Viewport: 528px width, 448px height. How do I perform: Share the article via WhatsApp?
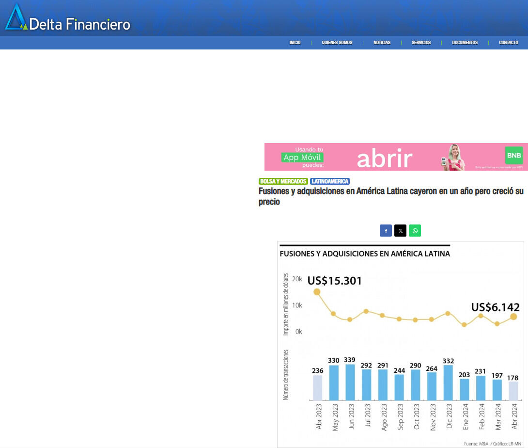pos(415,231)
